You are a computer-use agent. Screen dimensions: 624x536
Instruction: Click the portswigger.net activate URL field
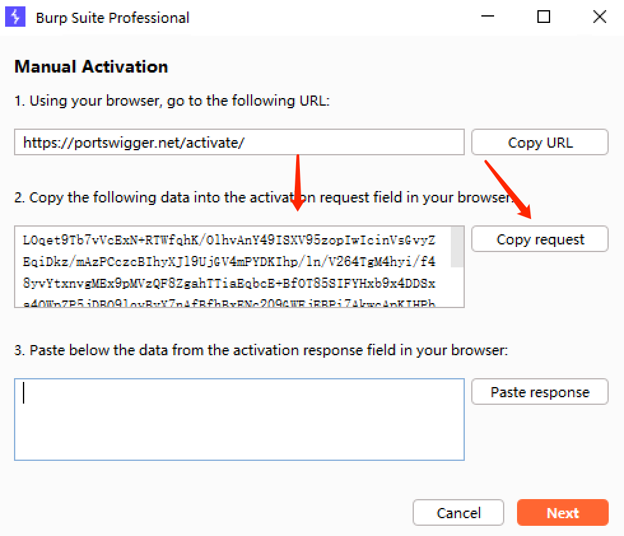pyautogui.click(x=239, y=143)
